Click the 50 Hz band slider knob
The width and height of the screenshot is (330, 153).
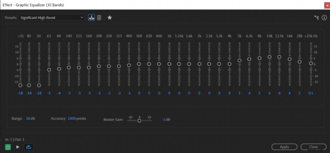[x=39, y=85]
